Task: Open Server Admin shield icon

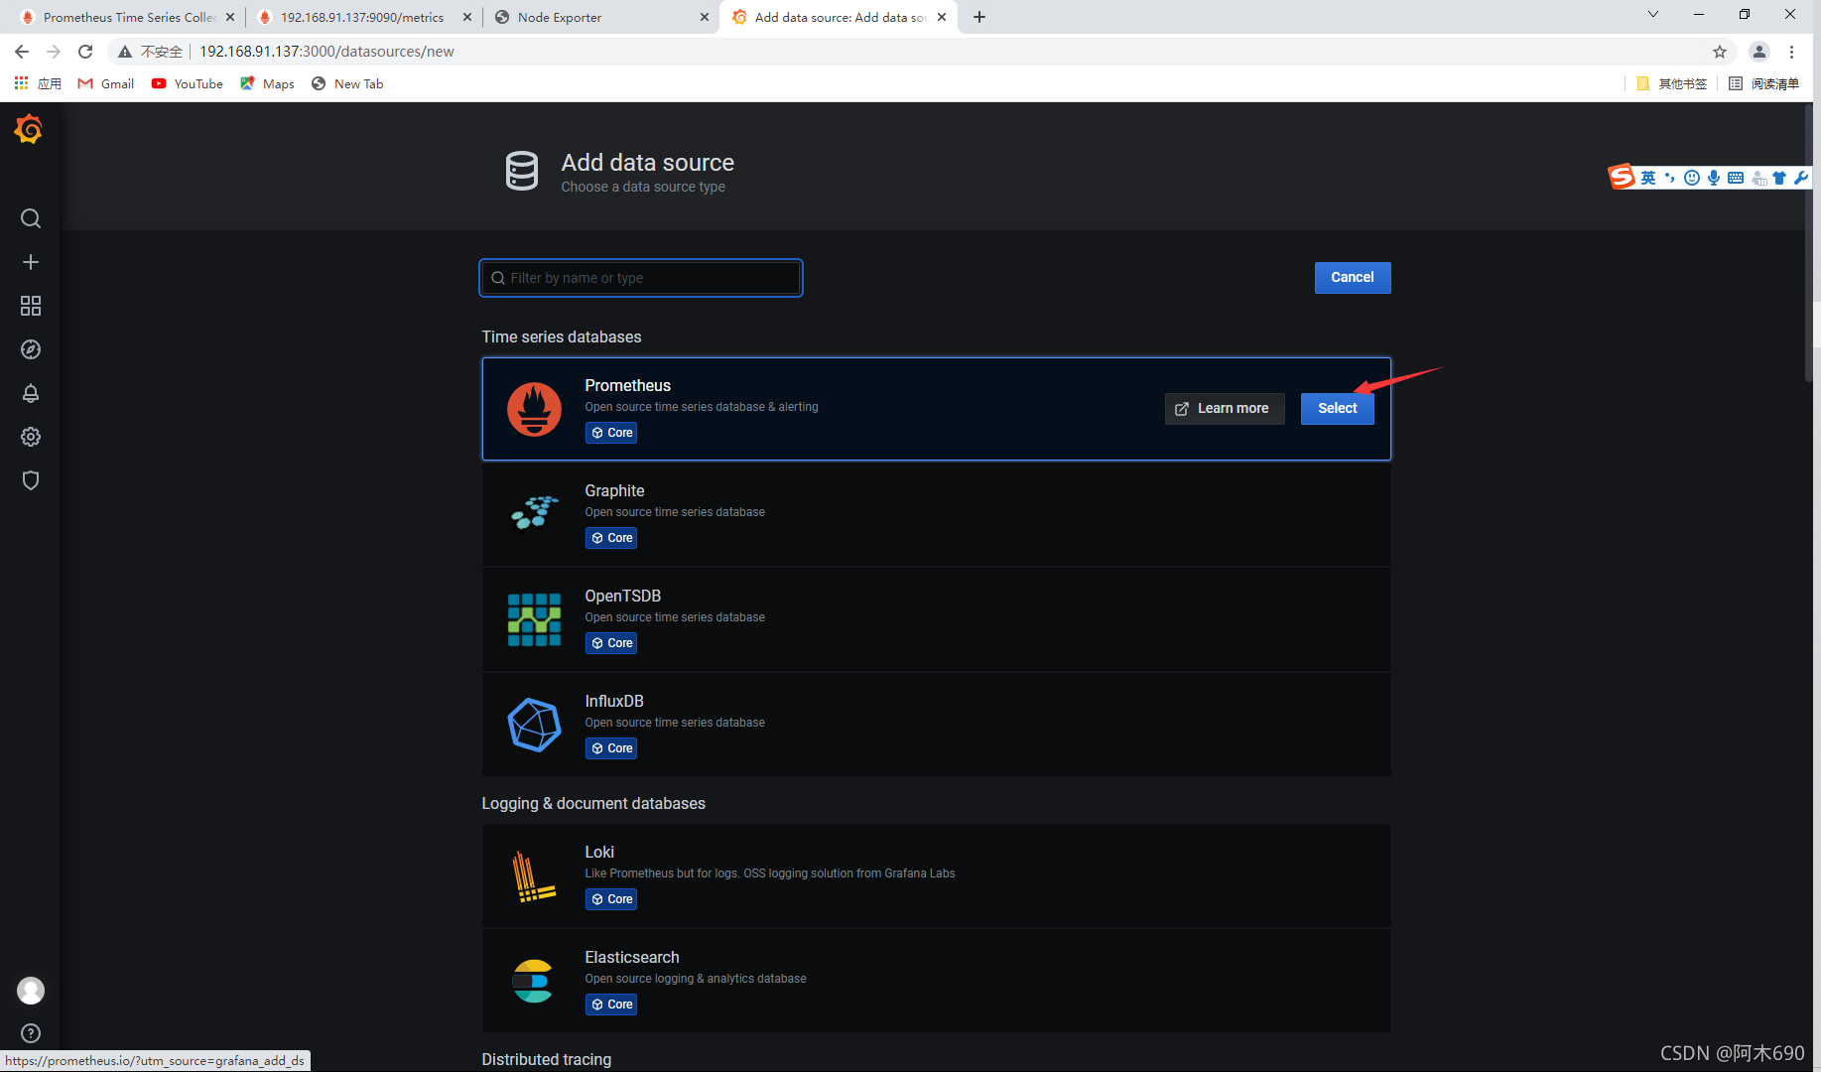Action: [x=31, y=480]
